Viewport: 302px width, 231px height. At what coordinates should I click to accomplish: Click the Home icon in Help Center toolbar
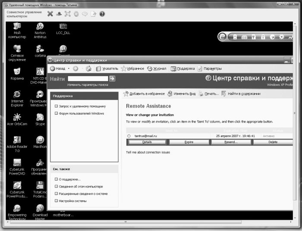[x=88, y=69]
